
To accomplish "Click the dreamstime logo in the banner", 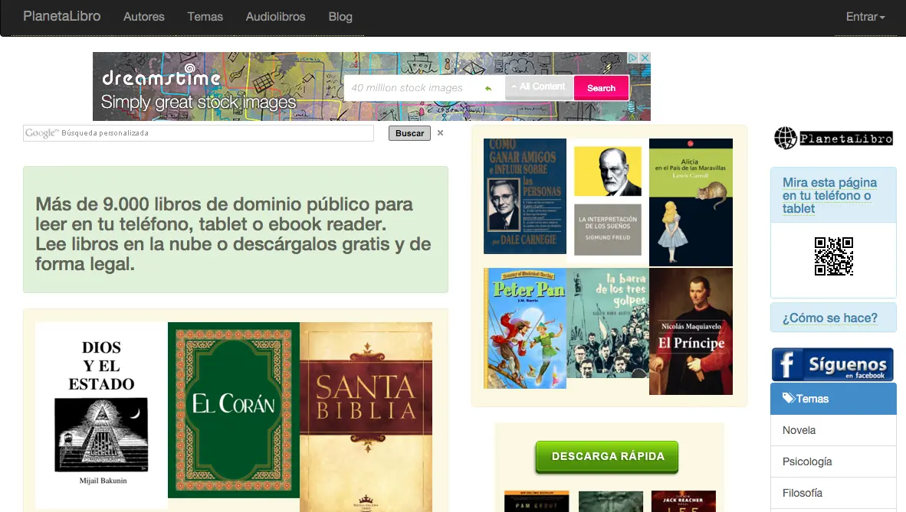I will coord(161,76).
